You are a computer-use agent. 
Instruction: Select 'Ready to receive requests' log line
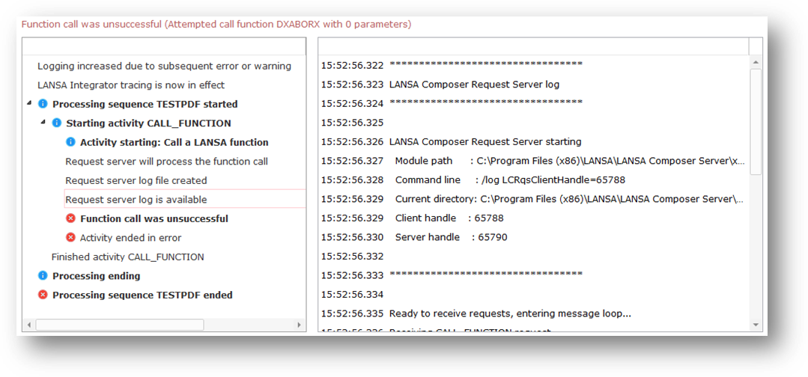coord(533,313)
